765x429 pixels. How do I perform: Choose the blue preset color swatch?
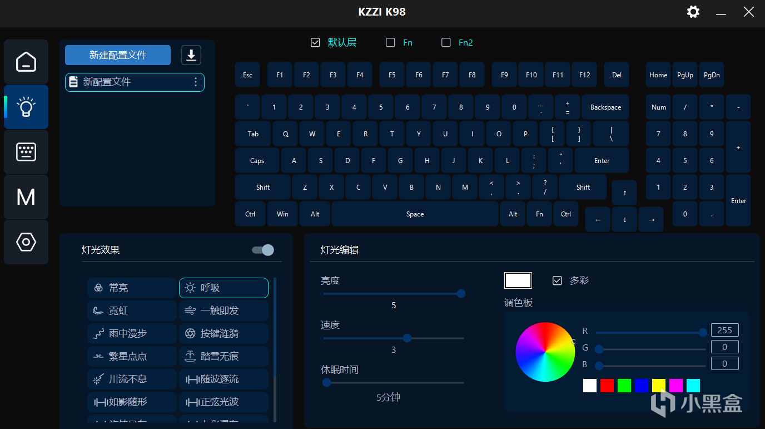(642, 386)
